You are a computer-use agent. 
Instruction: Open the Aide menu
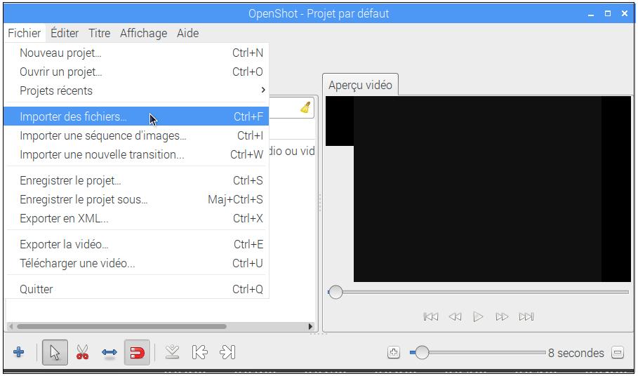tap(188, 33)
